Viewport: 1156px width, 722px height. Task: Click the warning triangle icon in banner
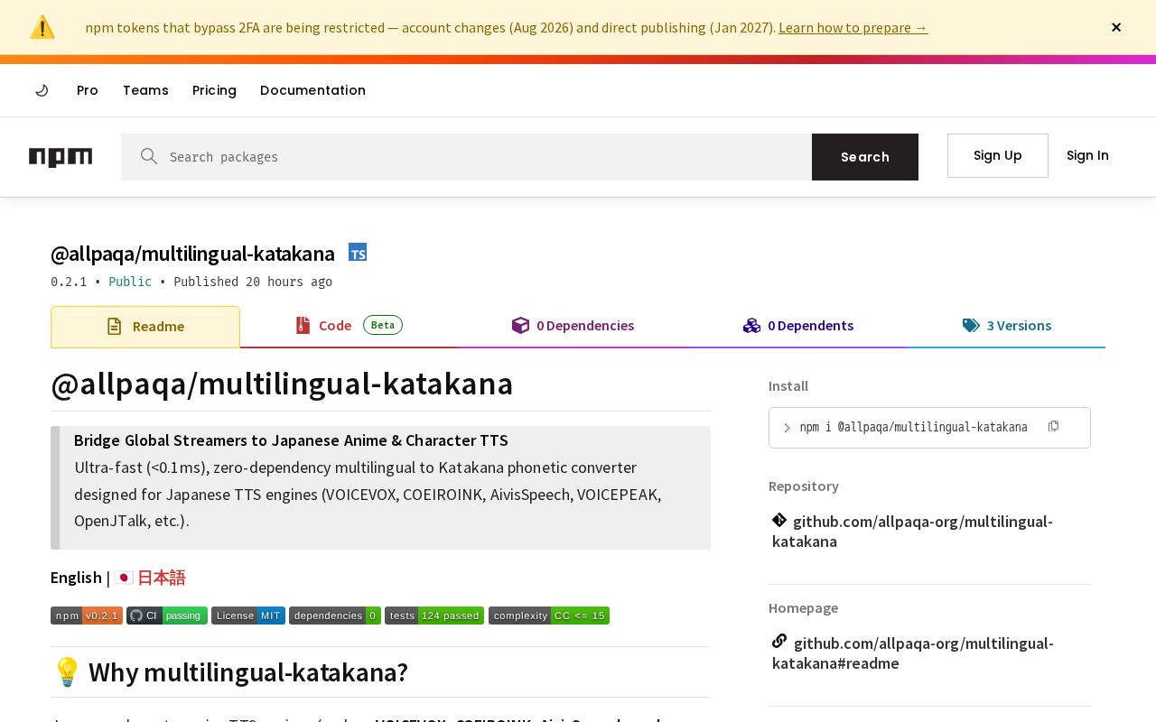tap(42, 27)
